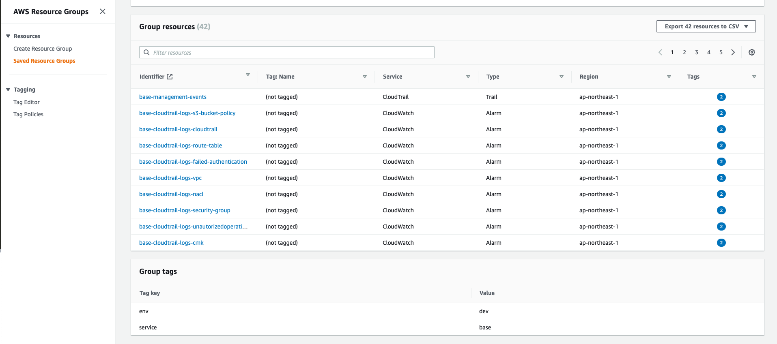
Task: Open Saved Resource Groups
Action: (x=44, y=61)
